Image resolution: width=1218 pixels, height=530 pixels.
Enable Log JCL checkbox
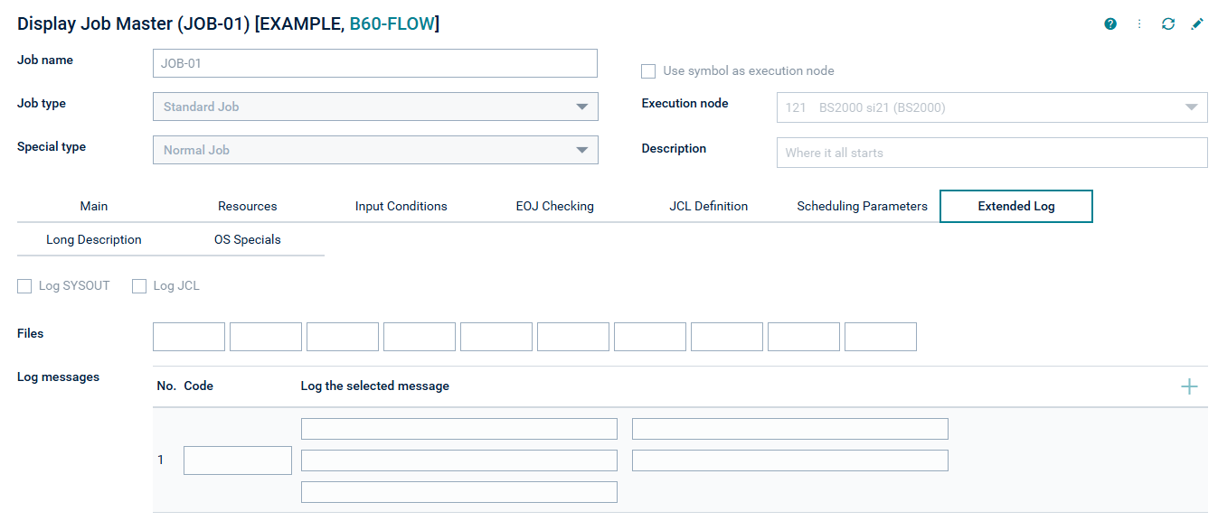(139, 286)
